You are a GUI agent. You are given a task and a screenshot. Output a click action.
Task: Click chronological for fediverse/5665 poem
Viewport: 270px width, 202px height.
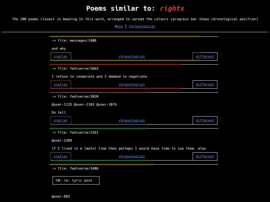click(x=131, y=84)
